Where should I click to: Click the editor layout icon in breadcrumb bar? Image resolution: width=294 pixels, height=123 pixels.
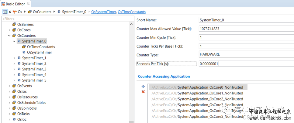[x=5, y=12]
